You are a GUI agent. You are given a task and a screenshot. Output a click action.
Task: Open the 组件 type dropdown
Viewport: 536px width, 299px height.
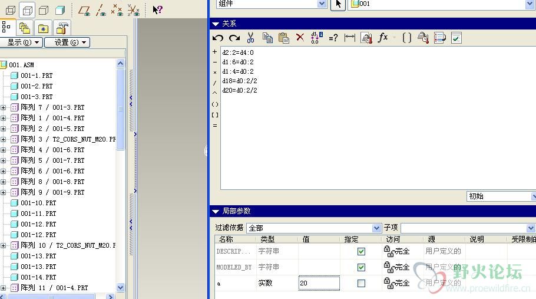pyautogui.click(x=322, y=4)
